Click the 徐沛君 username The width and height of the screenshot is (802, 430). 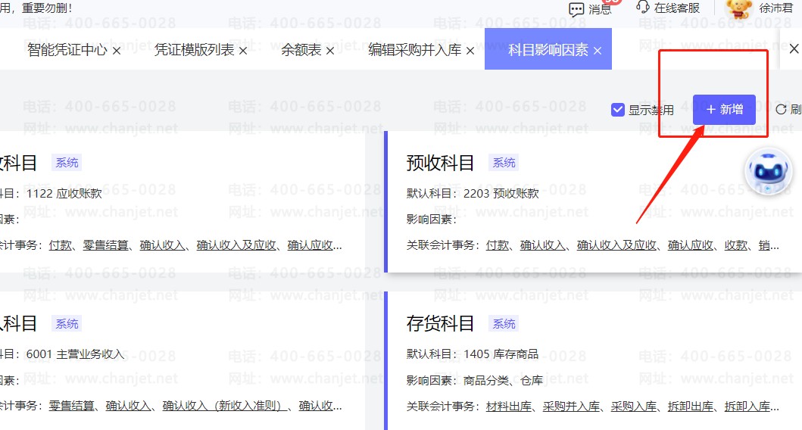tap(776, 8)
